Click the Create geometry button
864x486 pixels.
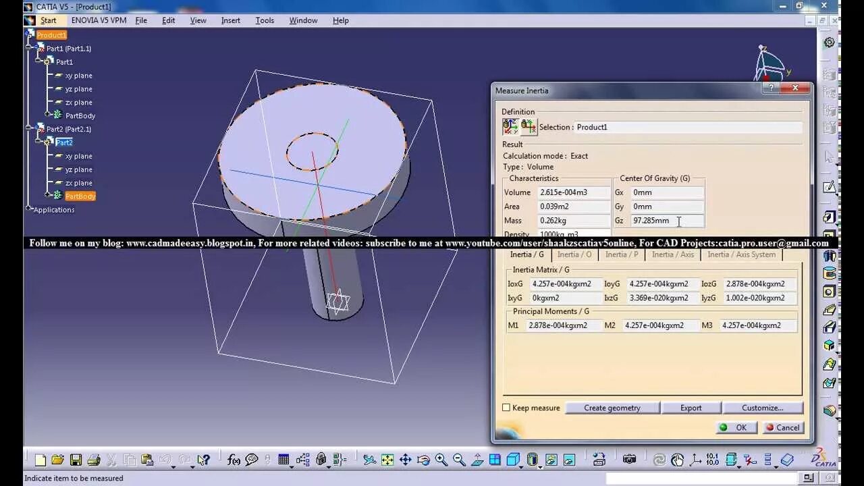click(612, 408)
